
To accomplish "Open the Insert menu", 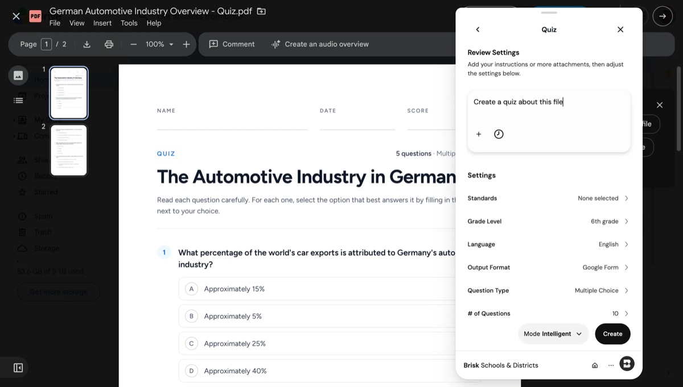I will pyautogui.click(x=102, y=23).
